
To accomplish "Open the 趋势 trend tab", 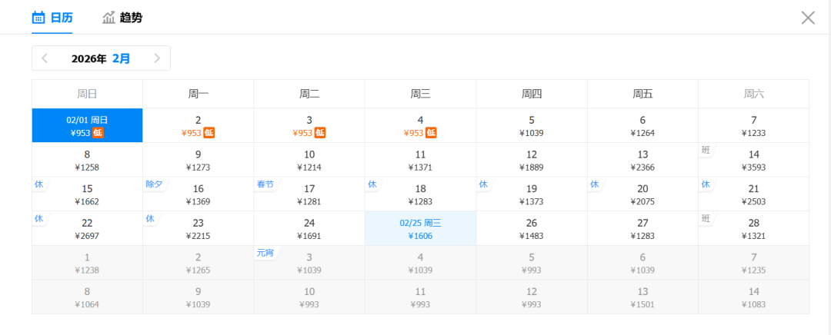I will tap(122, 18).
